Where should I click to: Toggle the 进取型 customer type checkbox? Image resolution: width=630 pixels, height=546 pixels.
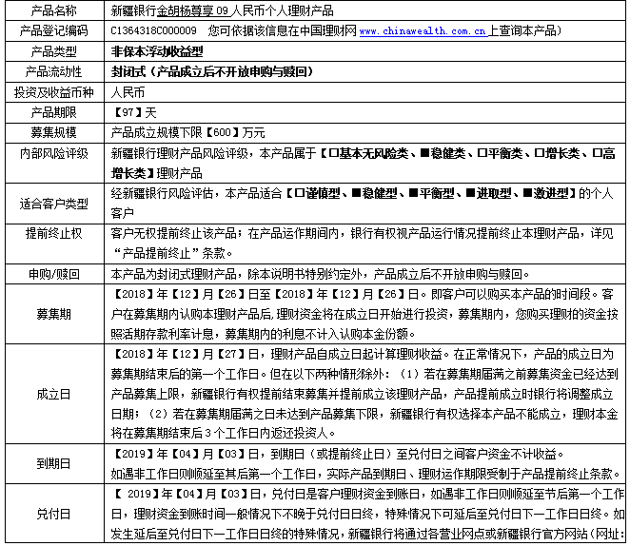tap(470, 193)
